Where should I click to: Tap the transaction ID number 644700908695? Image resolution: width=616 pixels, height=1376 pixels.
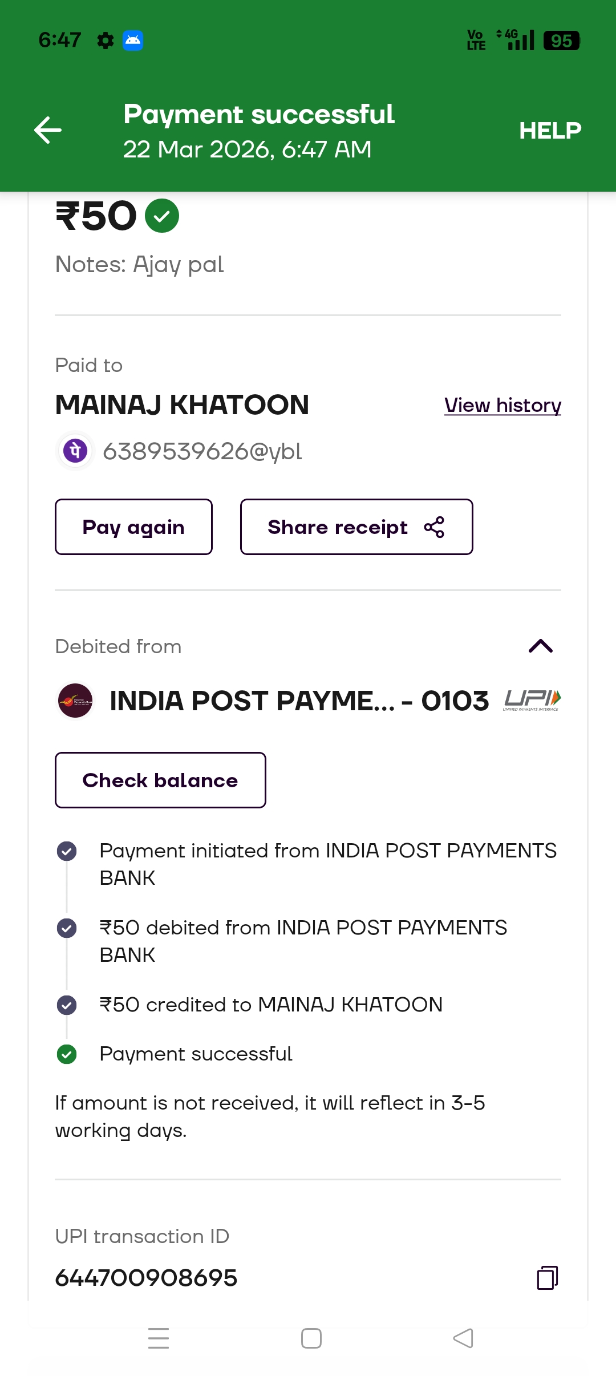pyautogui.click(x=146, y=1278)
